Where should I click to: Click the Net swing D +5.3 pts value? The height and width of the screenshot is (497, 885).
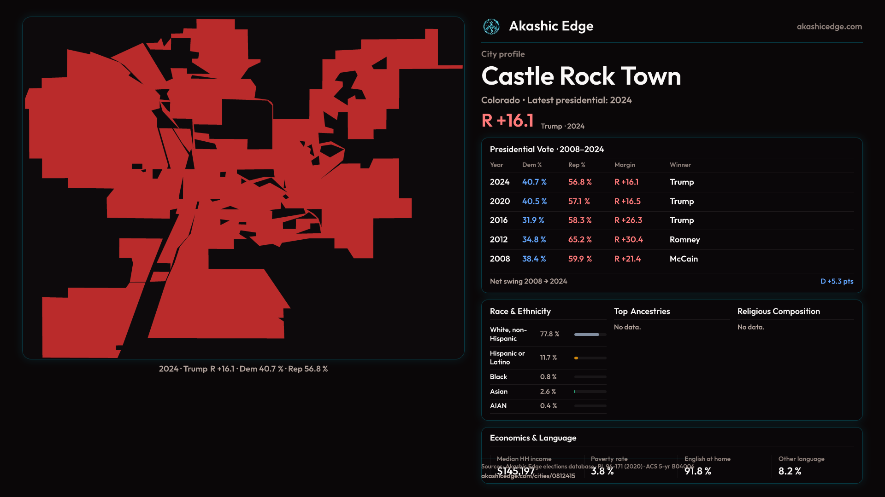click(x=836, y=282)
